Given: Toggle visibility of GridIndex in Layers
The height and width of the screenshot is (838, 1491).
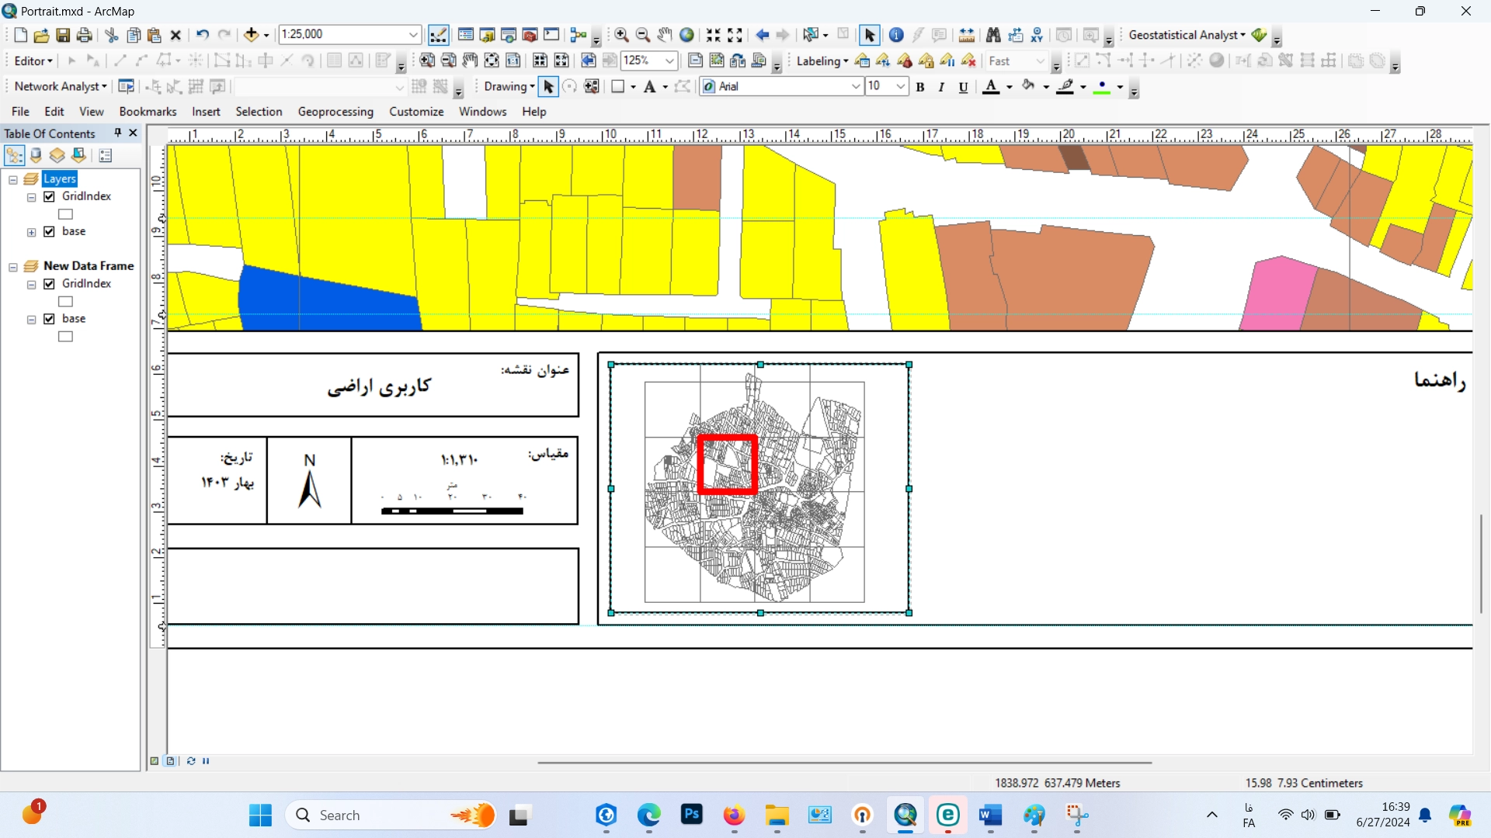Looking at the screenshot, I should coord(50,196).
